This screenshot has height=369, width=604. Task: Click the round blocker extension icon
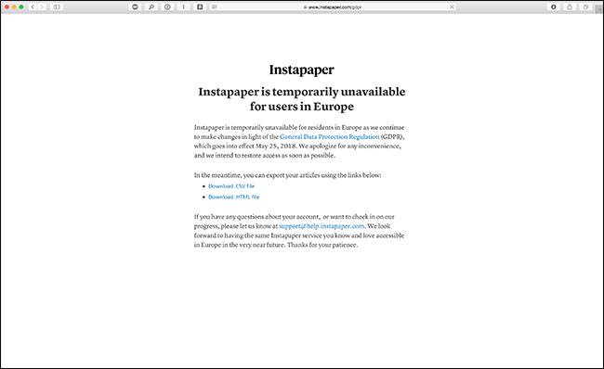[x=136, y=6]
